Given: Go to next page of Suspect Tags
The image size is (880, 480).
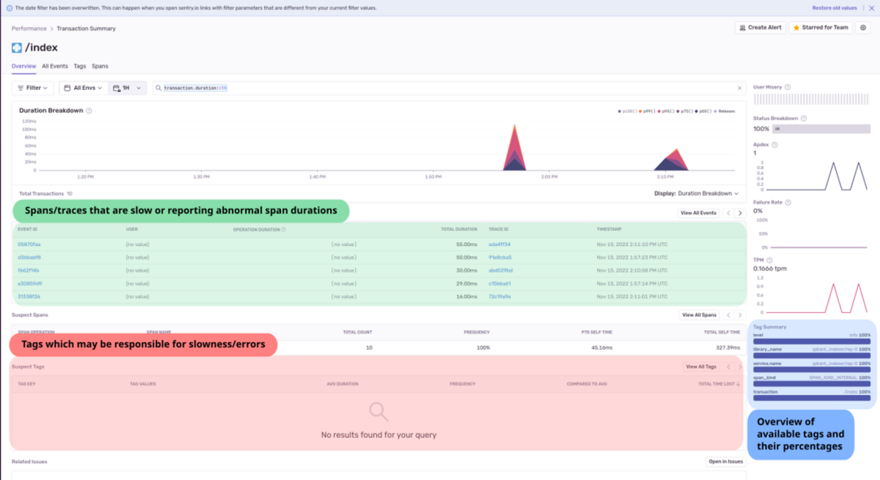Looking at the screenshot, I should coord(740,367).
